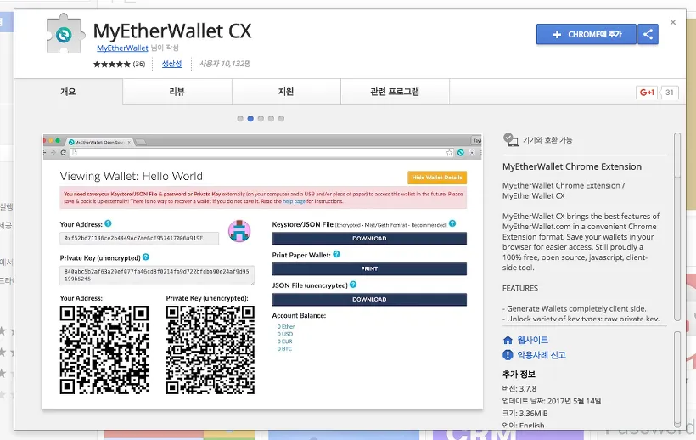The image size is (696, 440).
Task: Click the wallet identicon avatar
Action: [x=239, y=231]
